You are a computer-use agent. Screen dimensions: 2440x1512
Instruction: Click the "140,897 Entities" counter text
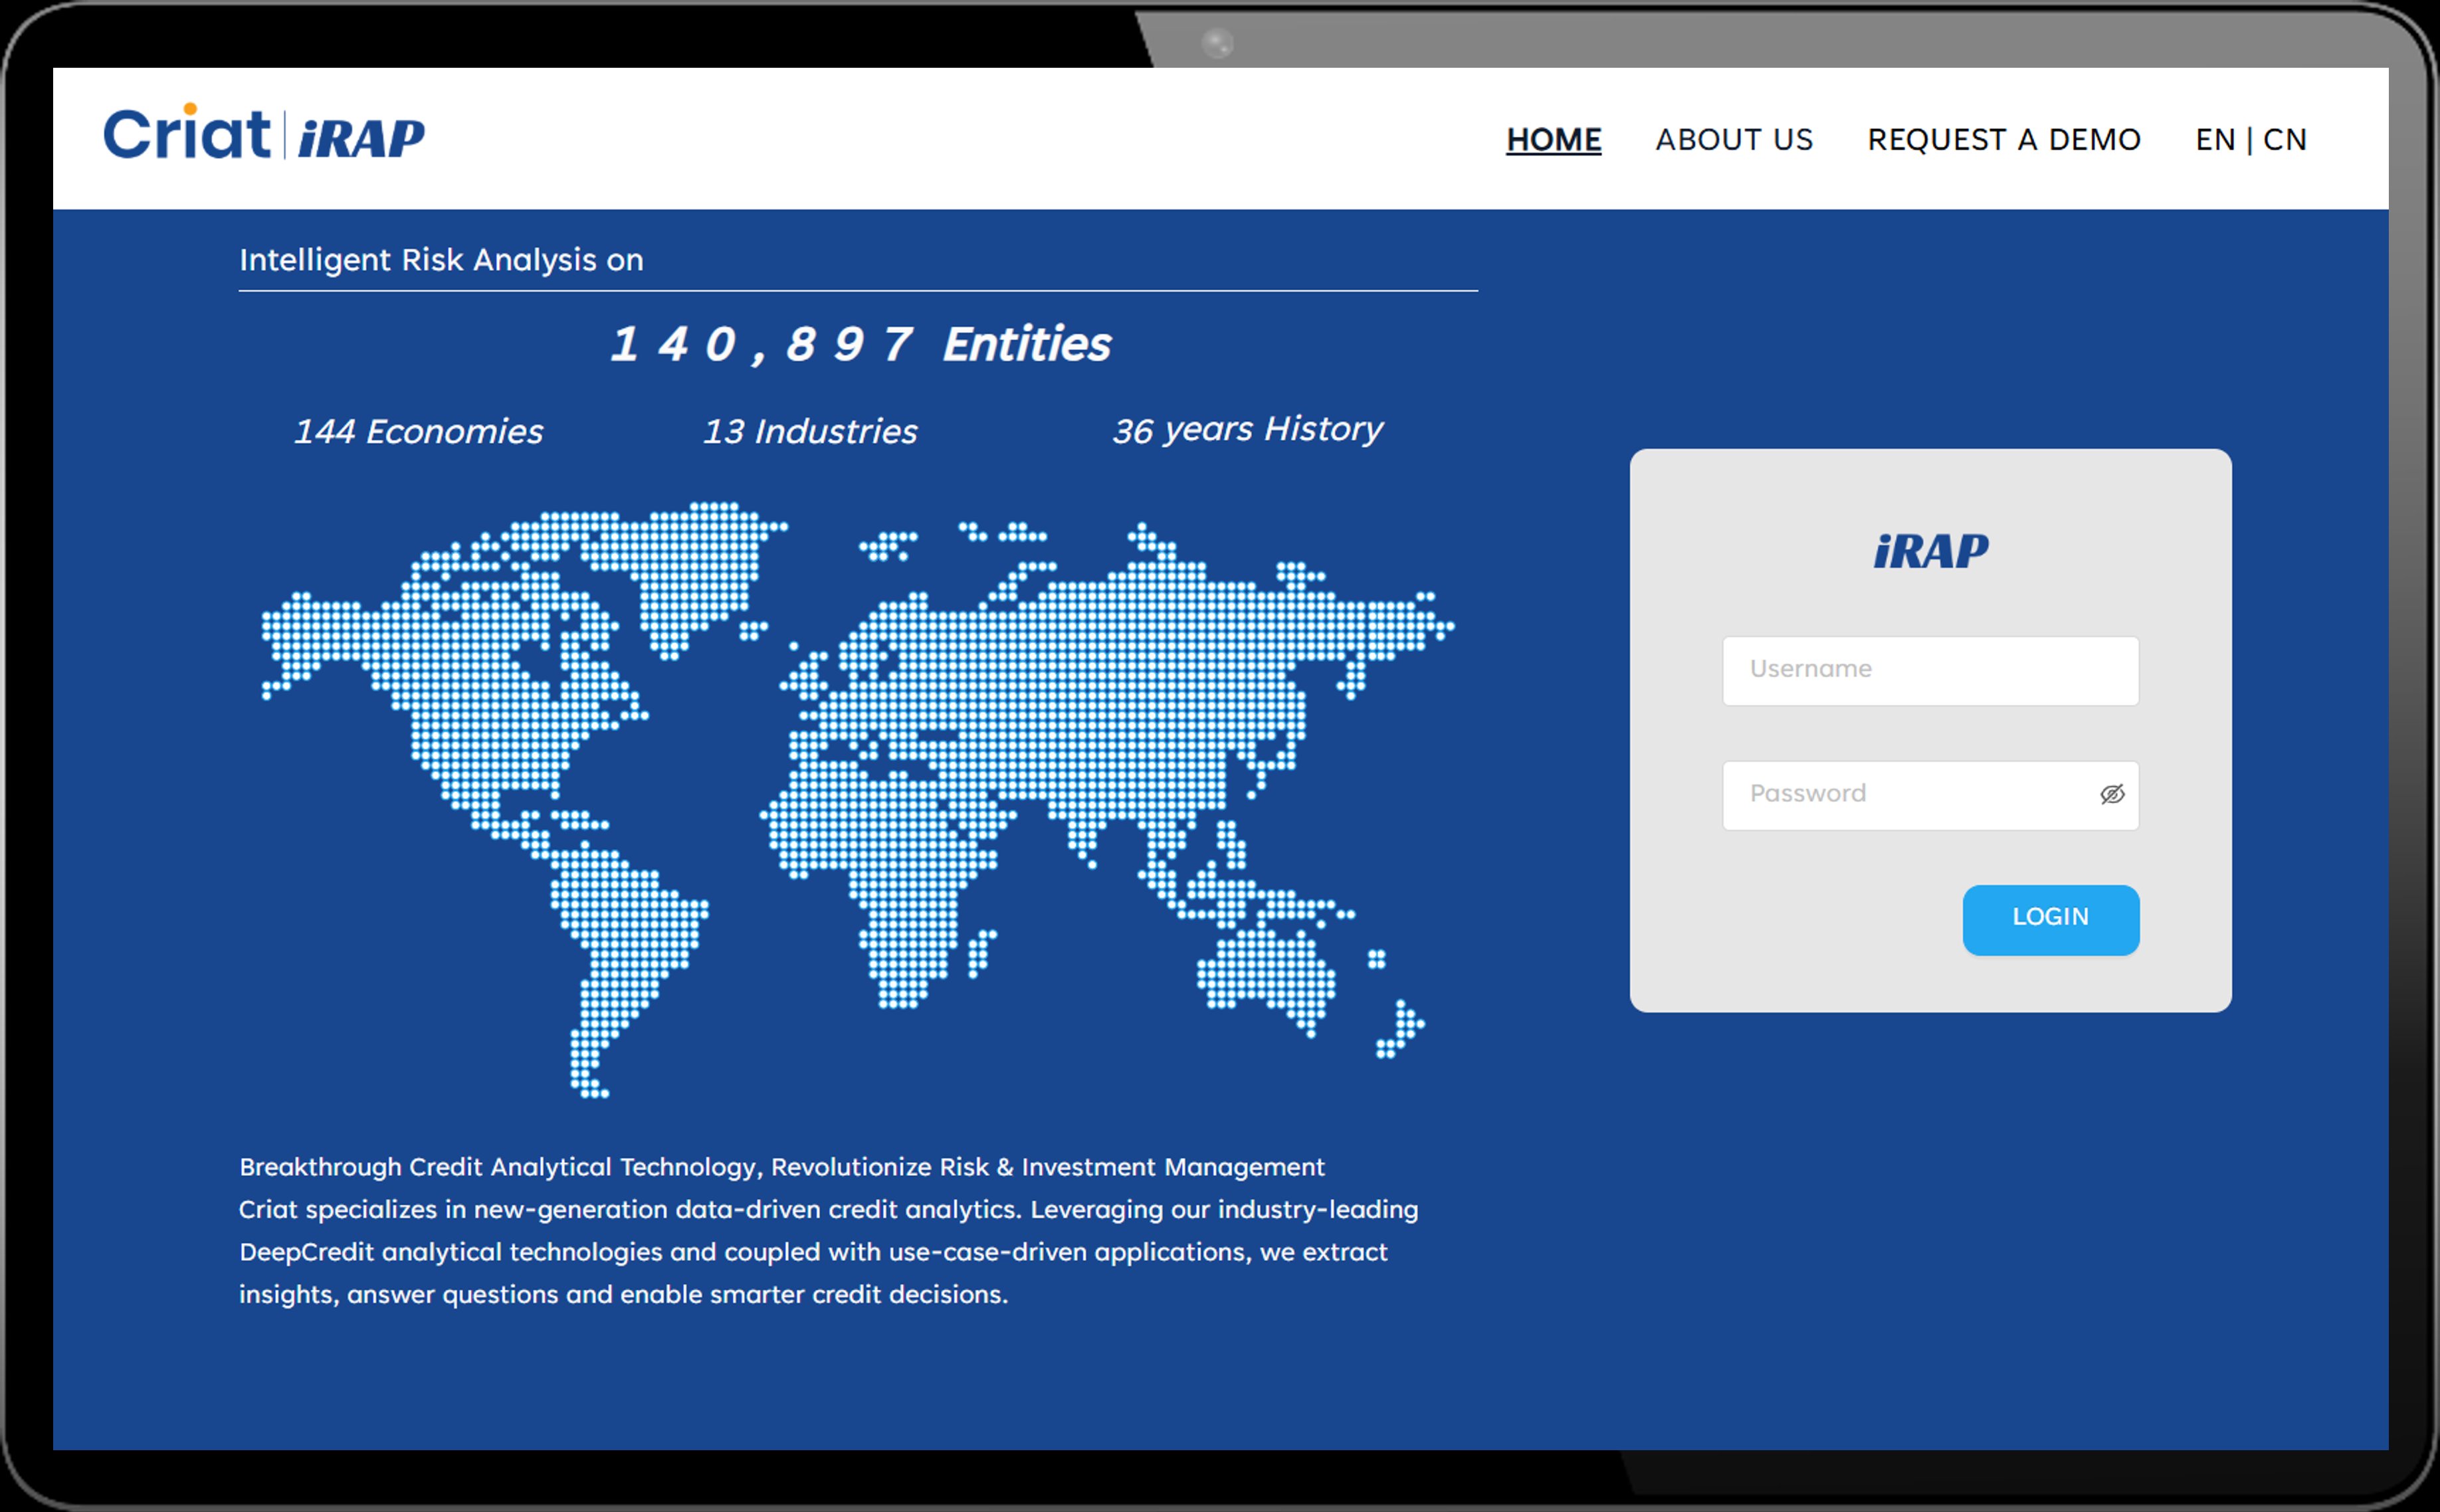click(860, 344)
